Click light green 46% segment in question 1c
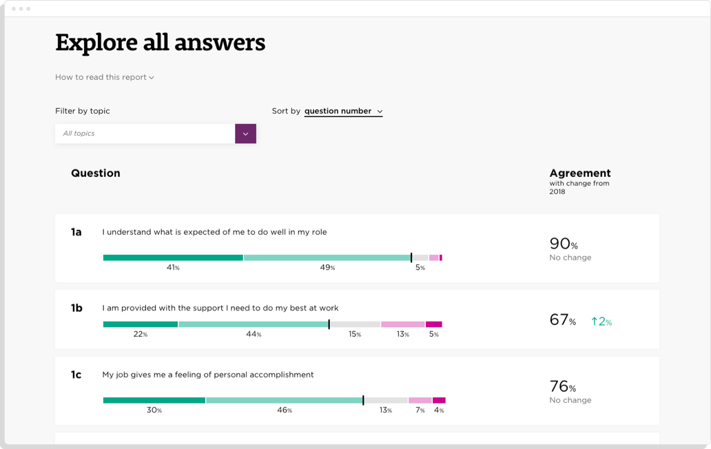711x449 pixels. pos(284,400)
